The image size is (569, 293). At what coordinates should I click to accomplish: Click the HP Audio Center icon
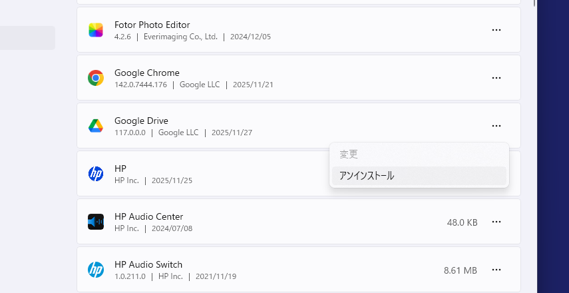(96, 222)
